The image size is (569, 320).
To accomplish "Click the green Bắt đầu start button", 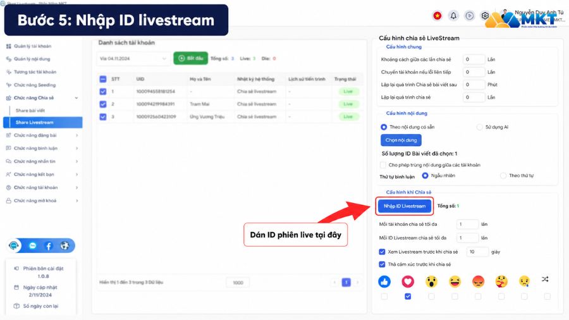I will [190, 58].
